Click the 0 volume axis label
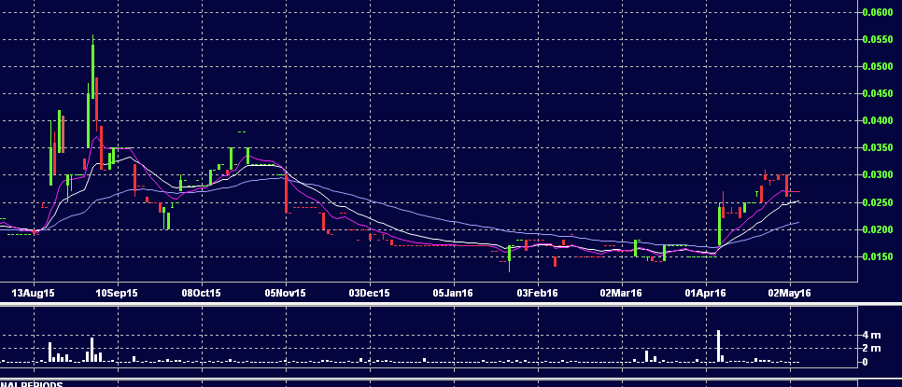 866,363
